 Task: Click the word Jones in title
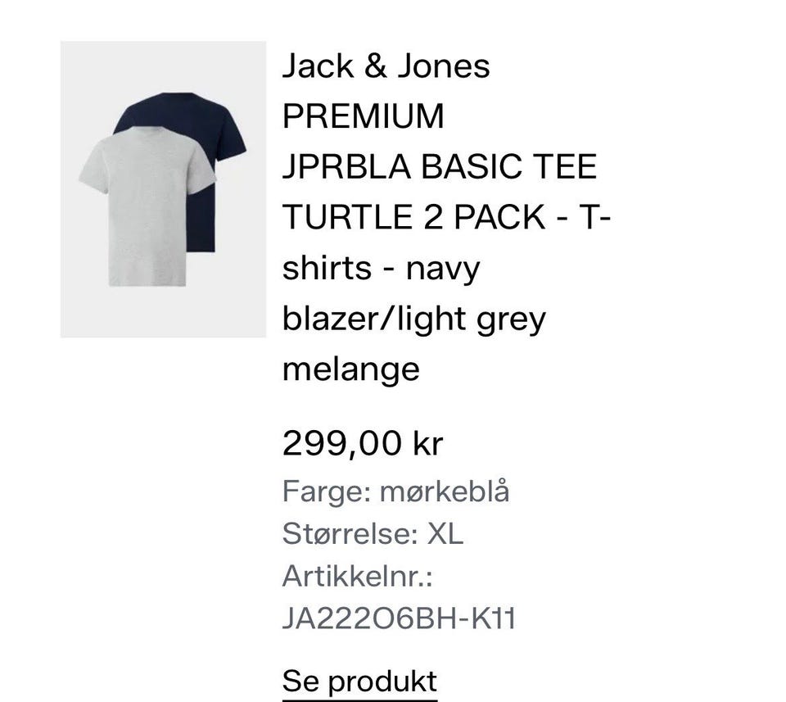tap(443, 66)
